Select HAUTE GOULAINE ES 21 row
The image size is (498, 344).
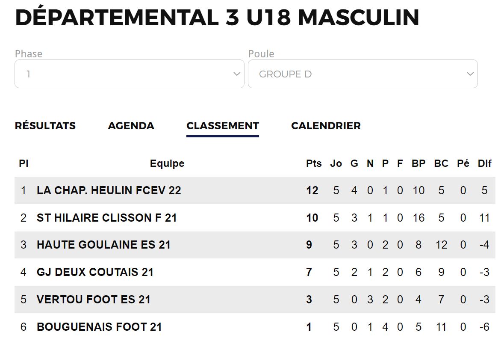pos(255,245)
